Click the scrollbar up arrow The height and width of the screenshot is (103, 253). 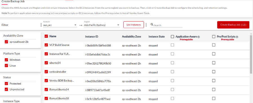click(251, 34)
